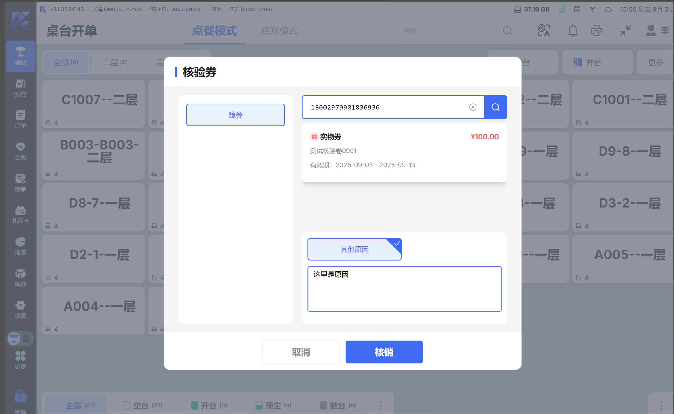This screenshot has width=674, height=414.
Task: Open three-dot menu beside status filters
Action: [381, 405]
